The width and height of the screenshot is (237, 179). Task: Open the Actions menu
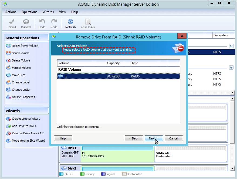(x=11, y=12)
